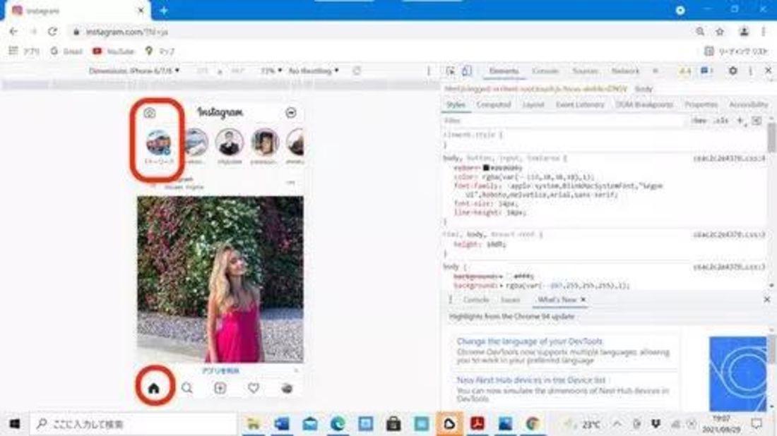Toggle the computed styles sidebar icon

pyautogui.click(x=757, y=121)
